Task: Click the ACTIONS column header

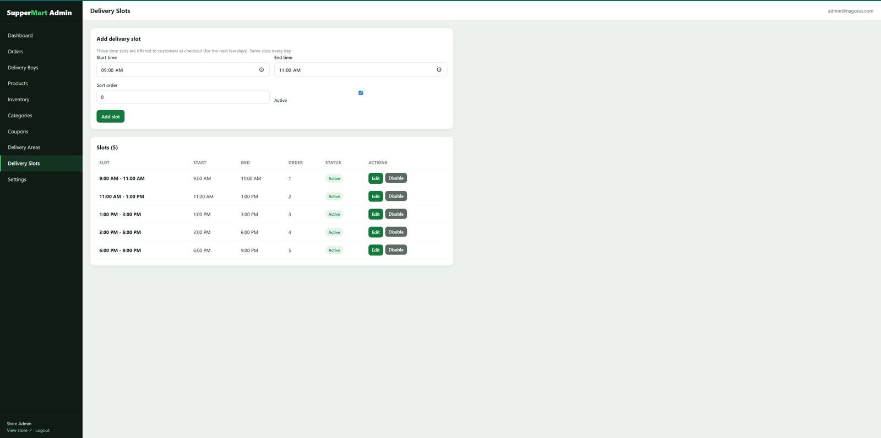Action: [378, 163]
